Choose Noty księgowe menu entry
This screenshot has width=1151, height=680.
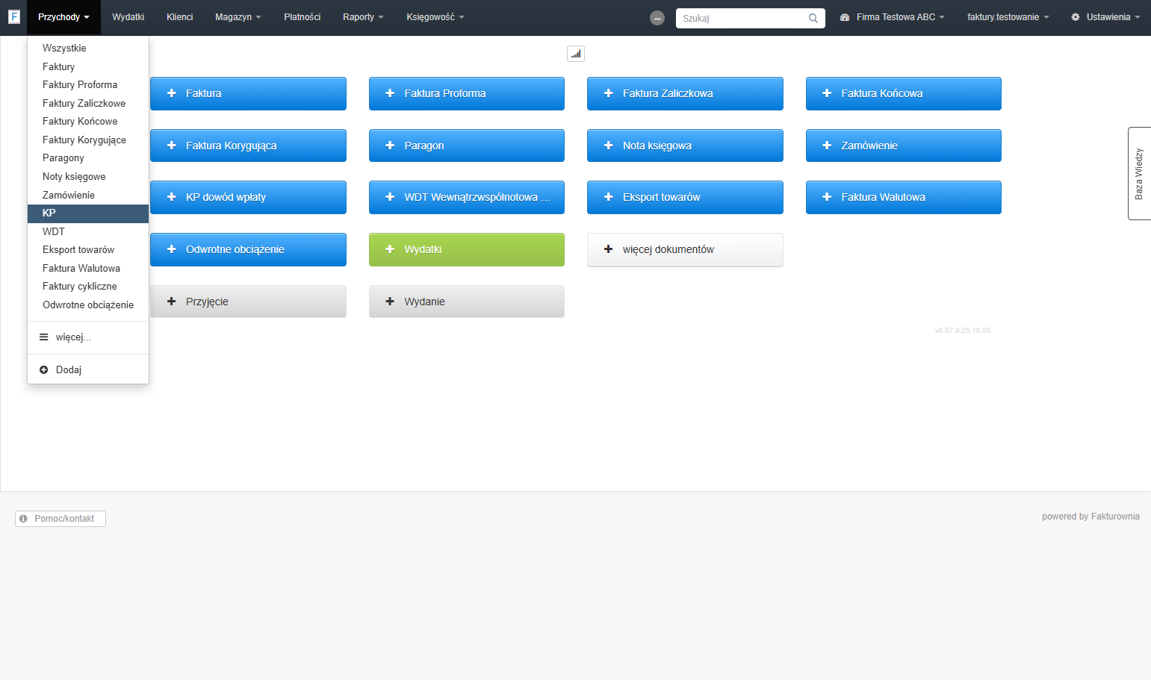[88, 177]
